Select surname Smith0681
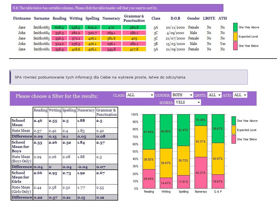This screenshot has width=277, height=203. [42, 49]
